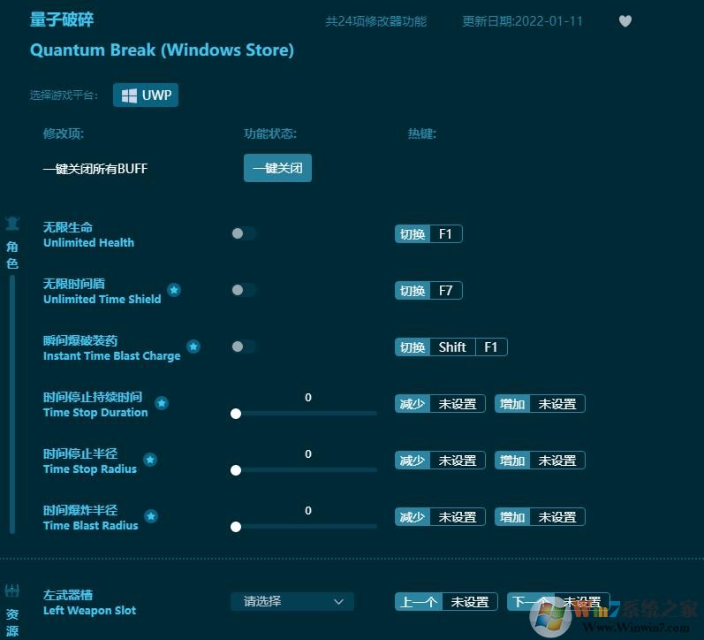
Task: Click F7 hotkey field for Unlimited Time Shield
Action: [x=446, y=290]
